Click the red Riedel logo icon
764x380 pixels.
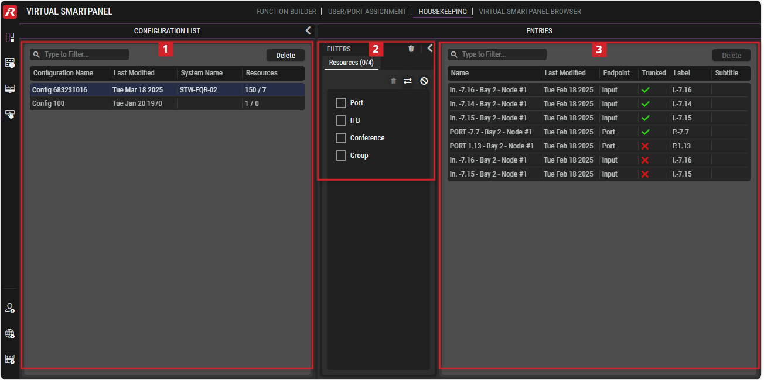tap(10, 11)
